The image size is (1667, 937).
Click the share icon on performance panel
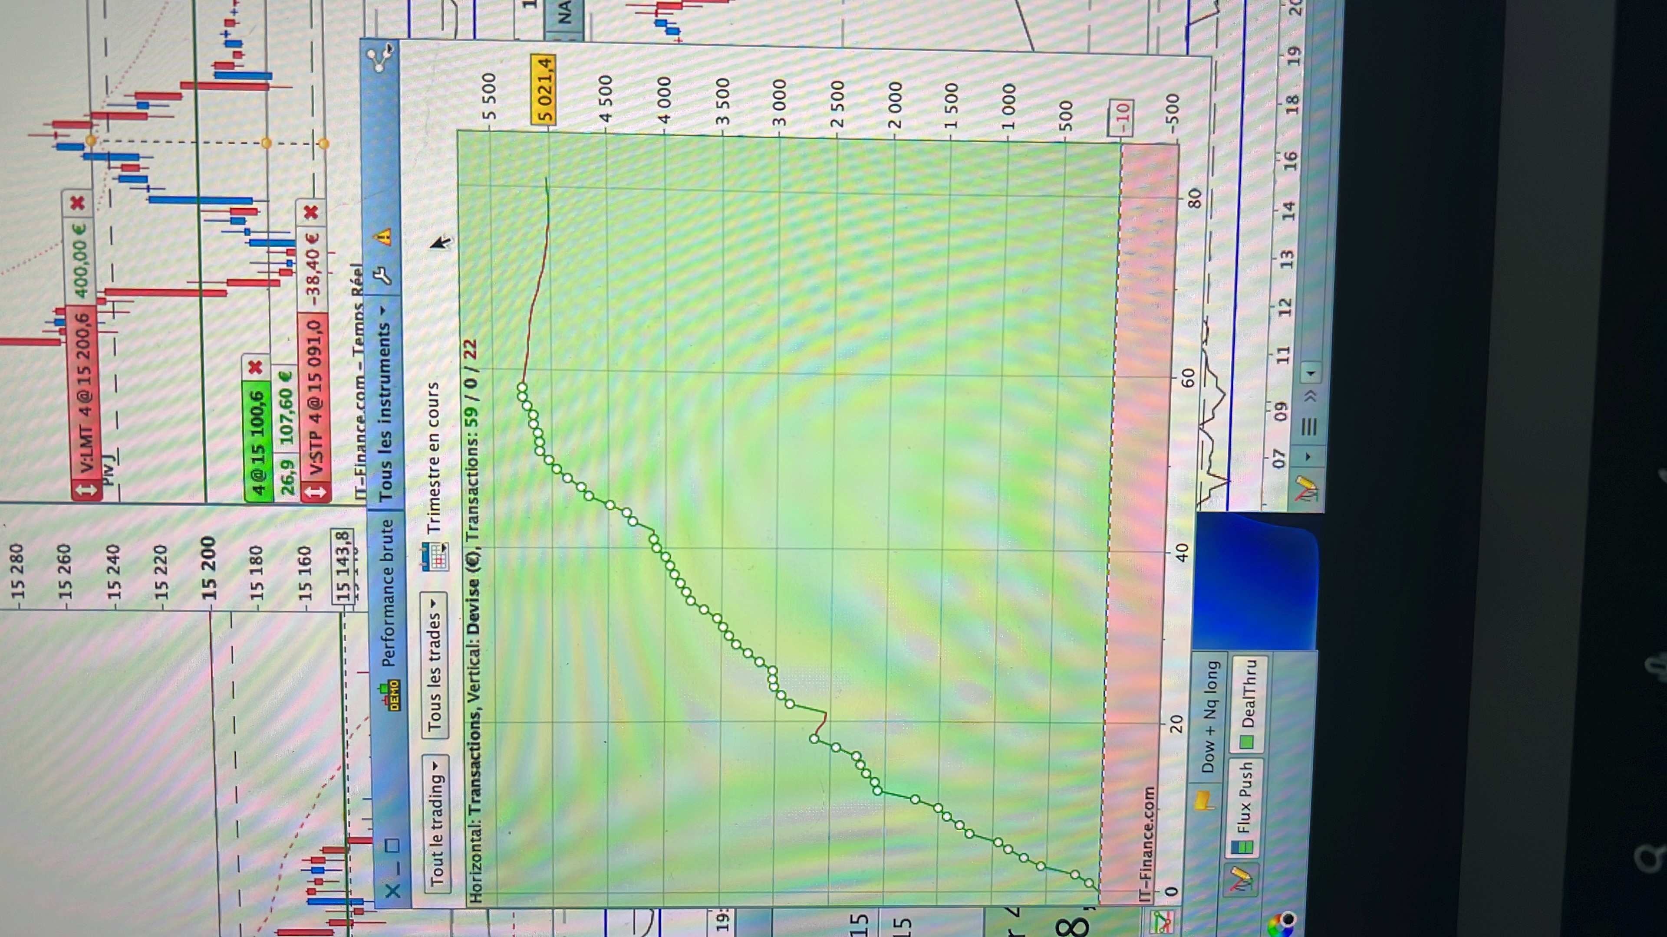pos(379,59)
